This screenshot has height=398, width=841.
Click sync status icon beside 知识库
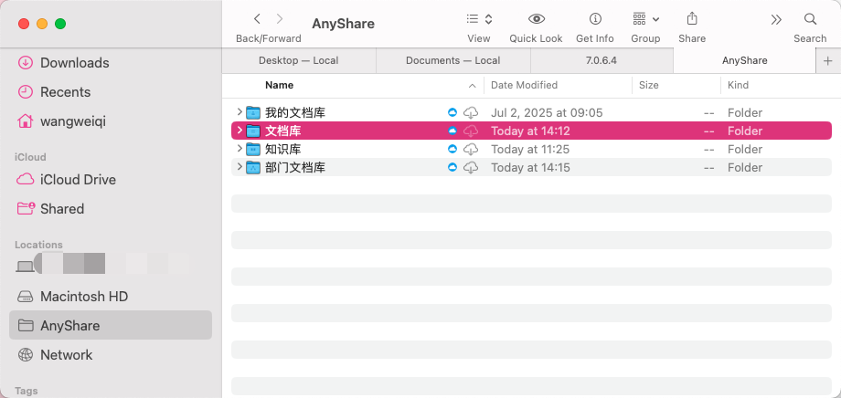452,150
